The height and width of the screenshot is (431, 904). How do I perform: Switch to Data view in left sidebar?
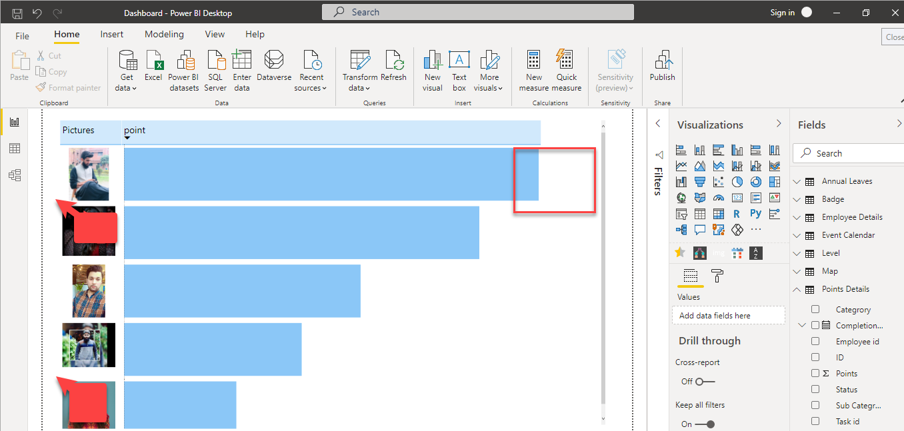(15, 149)
